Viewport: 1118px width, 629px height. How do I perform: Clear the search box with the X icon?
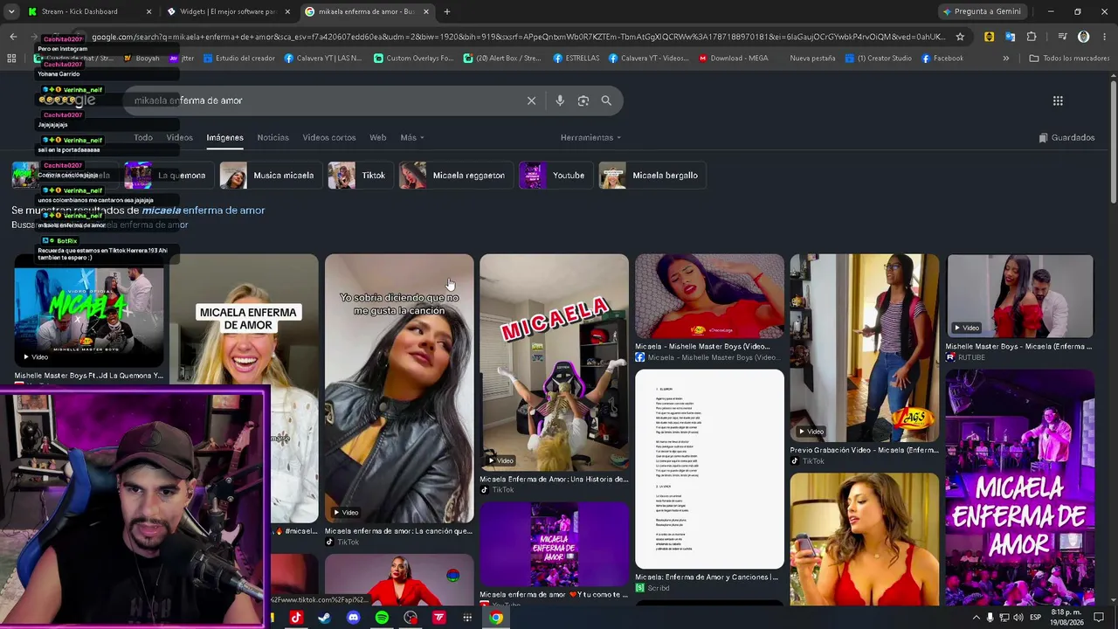(531, 100)
